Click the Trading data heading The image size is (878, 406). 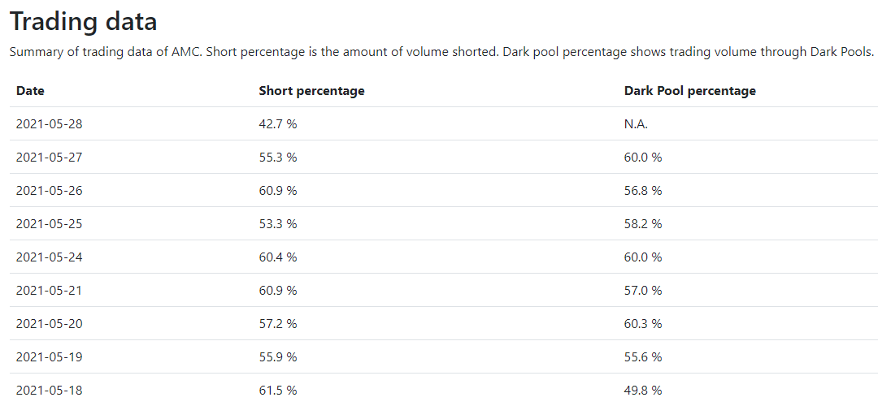tap(84, 22)
